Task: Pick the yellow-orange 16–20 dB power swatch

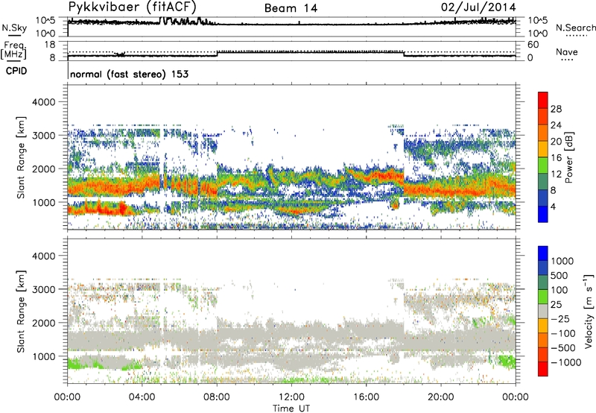Action: coord(543,148)
